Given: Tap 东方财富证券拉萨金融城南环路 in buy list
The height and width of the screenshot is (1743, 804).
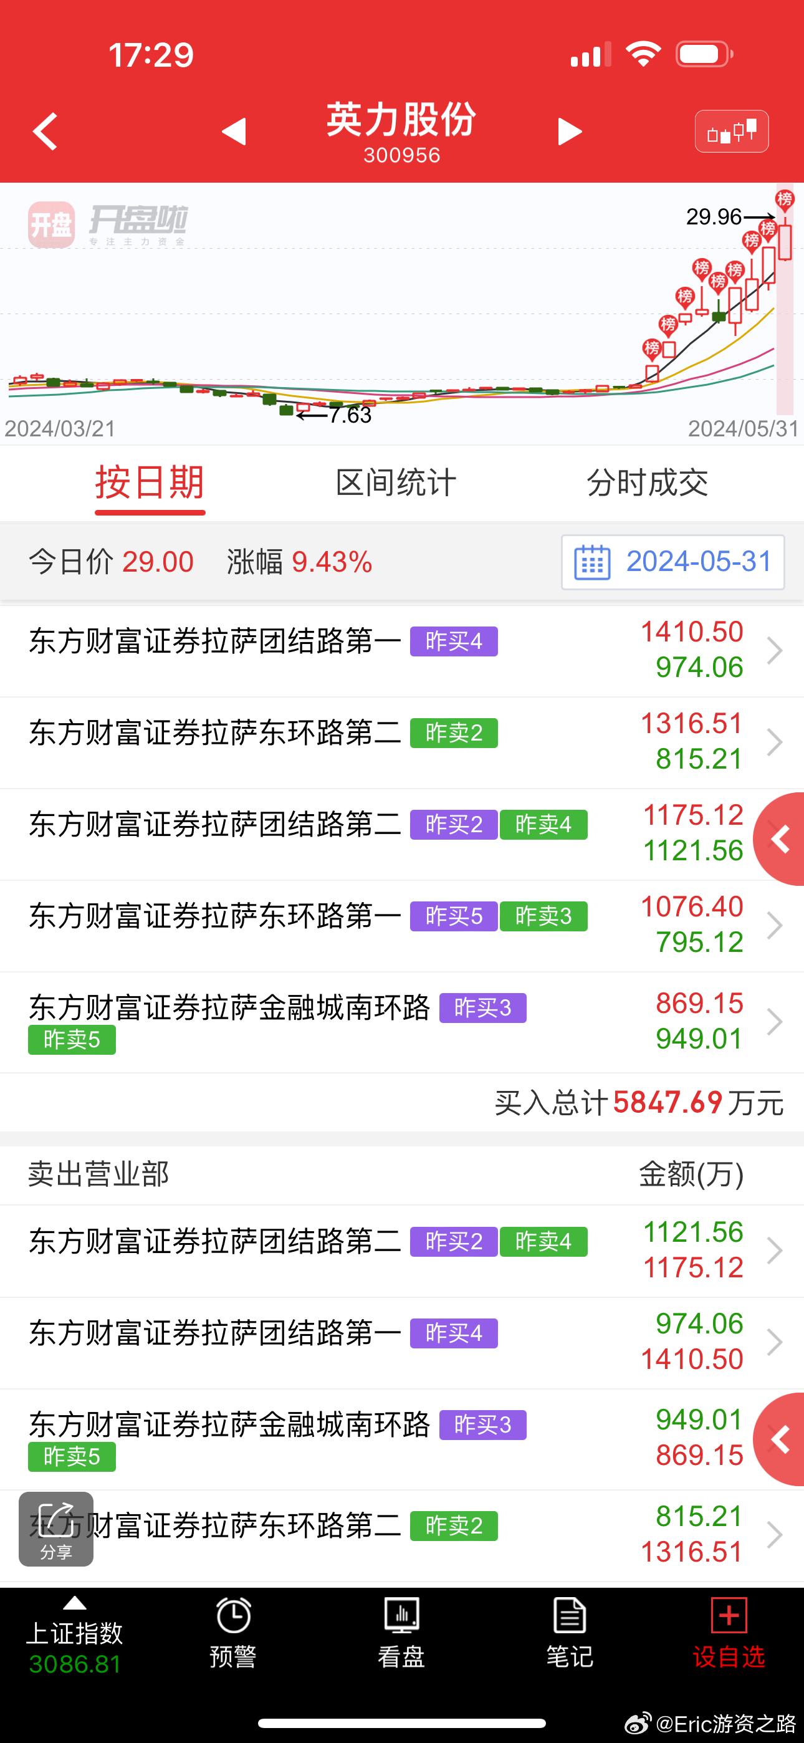Looking at the screenshot, I should click(229, 1007).
